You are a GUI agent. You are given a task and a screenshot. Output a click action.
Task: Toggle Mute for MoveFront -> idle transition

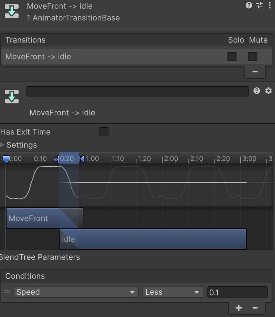pos(253,56)
